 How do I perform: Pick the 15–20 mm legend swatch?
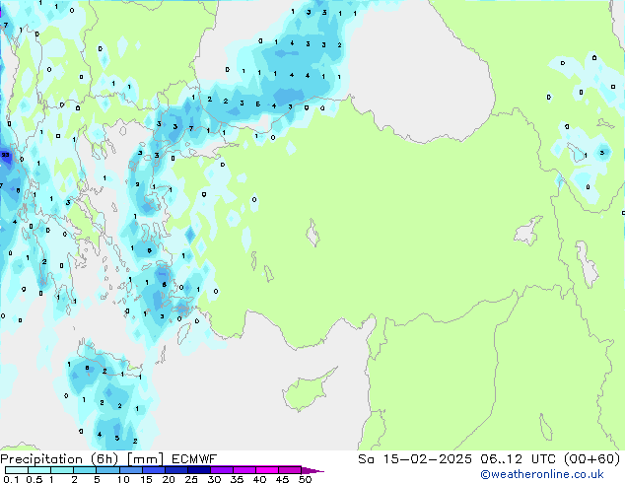[153, 470]
